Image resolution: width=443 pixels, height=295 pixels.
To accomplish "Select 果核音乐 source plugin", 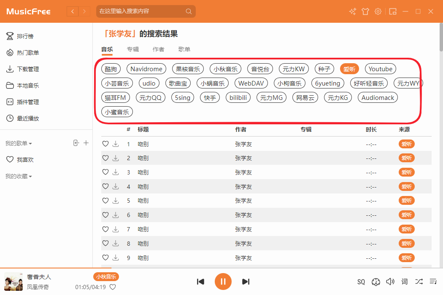I will tap(188, 69).
